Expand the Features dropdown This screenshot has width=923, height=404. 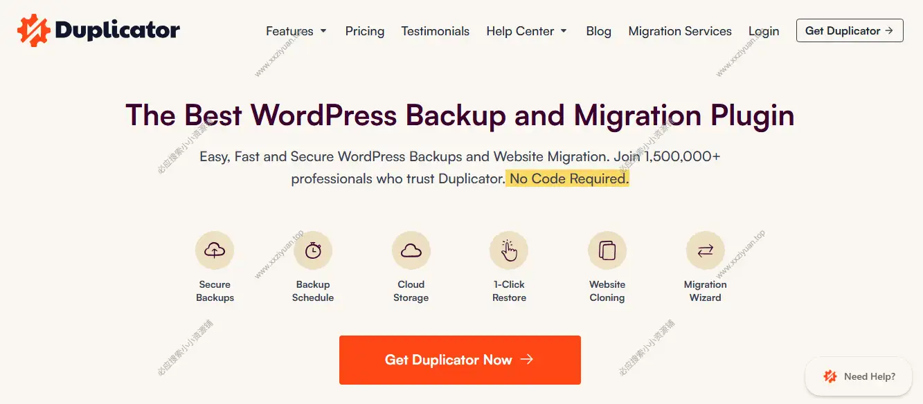[x=291, y=31]
